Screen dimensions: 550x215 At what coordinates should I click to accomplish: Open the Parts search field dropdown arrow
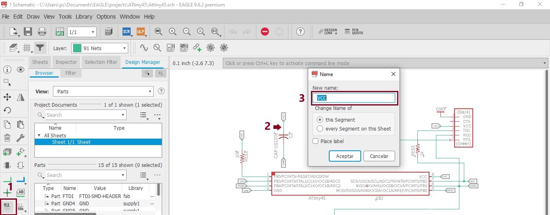123,175
